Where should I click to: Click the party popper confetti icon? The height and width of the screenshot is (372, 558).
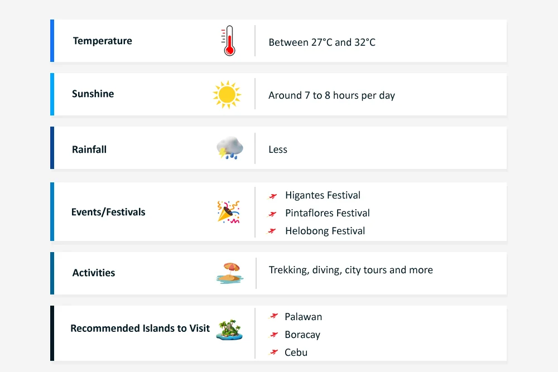[x=228, y=212]
